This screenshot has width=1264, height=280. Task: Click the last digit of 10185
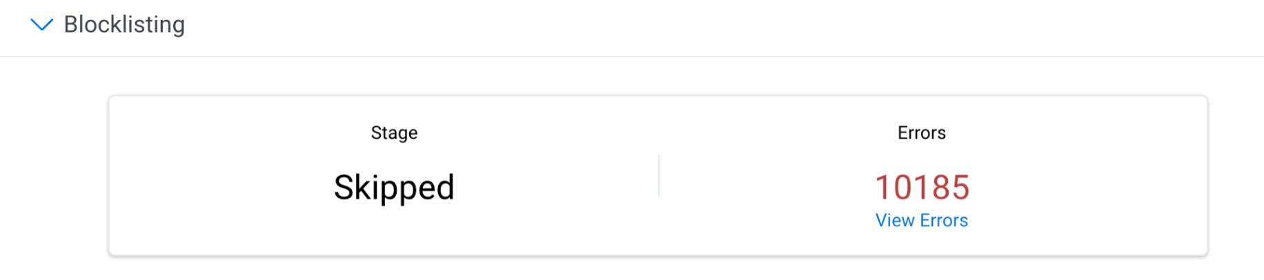point(960,188)
